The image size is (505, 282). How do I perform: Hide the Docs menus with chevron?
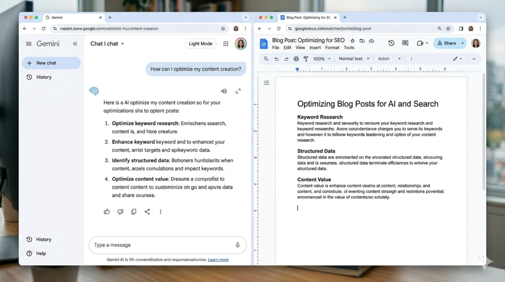pos(474,59)
